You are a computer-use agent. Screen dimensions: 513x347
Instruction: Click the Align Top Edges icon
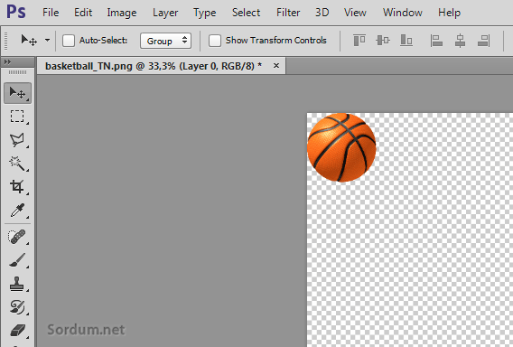point(359,41)
